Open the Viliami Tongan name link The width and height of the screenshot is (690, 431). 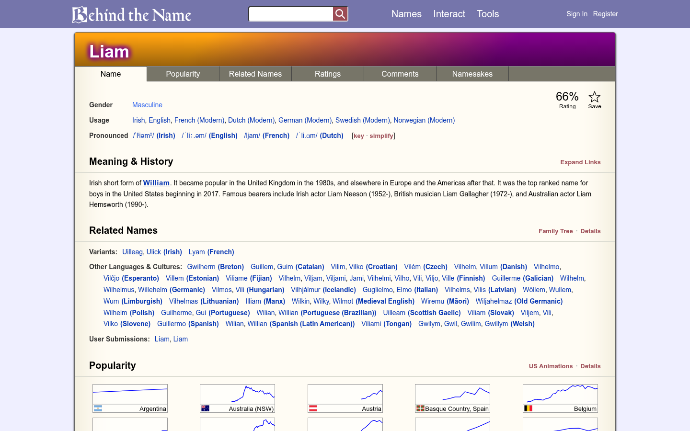click(371, 324)
